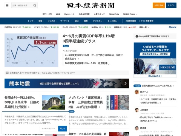Open the #消費税減税 hashtag topic

(x=131, y=21)
